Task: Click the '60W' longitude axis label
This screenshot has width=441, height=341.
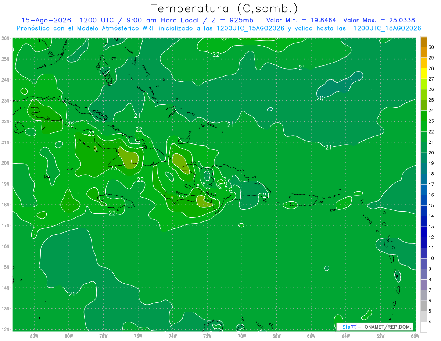Action: (x=415, y=336)
